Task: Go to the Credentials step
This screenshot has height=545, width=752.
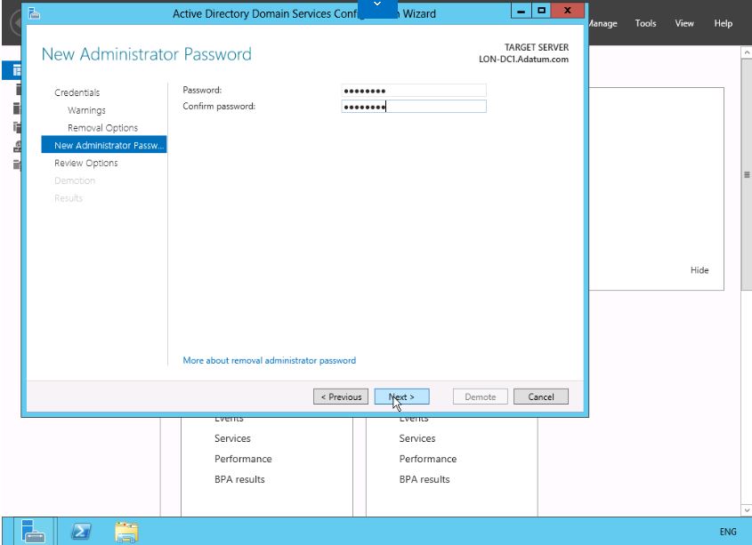Action: point(77,92)
